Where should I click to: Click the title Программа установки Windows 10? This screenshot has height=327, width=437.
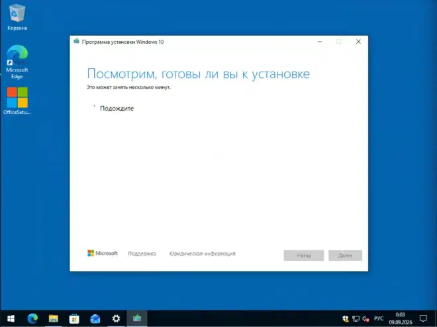pyautogui.click(x=122, y=42)
